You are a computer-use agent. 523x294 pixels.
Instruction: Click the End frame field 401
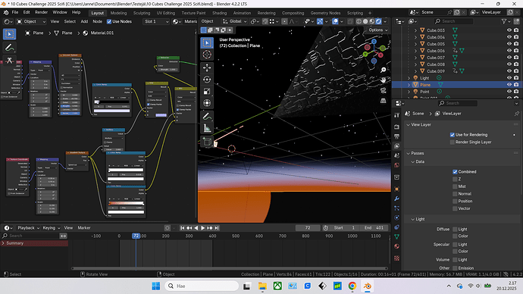tap(374, 228)
